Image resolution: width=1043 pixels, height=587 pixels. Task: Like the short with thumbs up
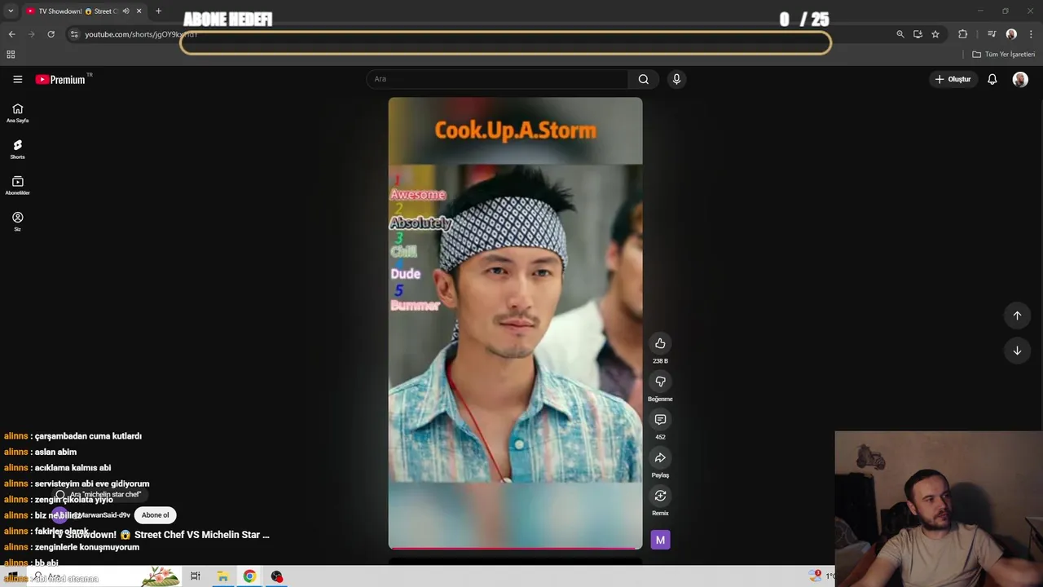(x=660, y=343)
